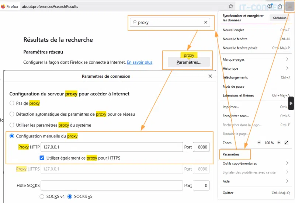Toggle Utiliser également ce proxy pour HTTPS
Screen dimensions: 295x203
(42, 158)
